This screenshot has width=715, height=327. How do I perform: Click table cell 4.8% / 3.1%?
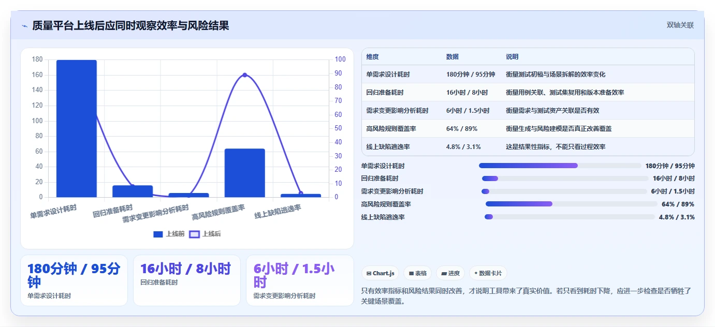coord(463,147)
